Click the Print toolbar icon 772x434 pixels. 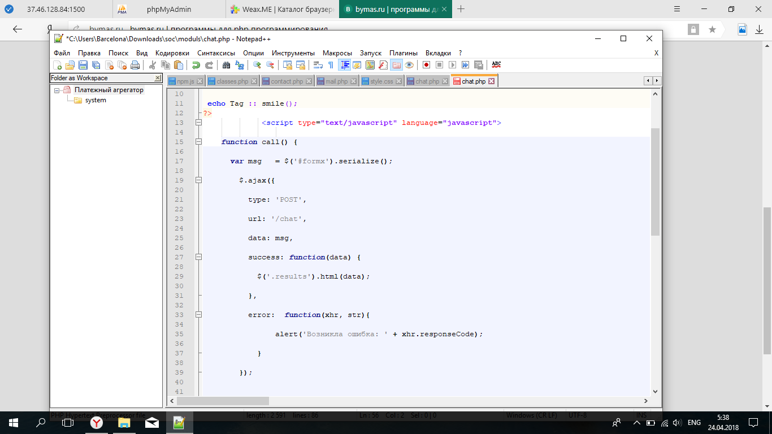point(135,65)
